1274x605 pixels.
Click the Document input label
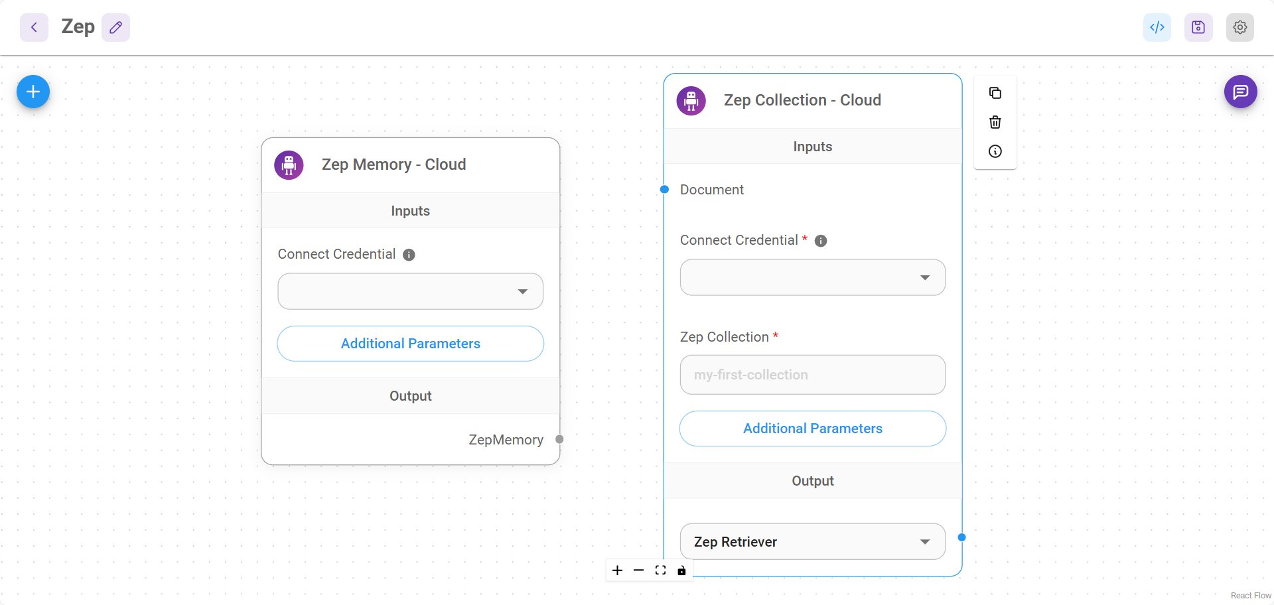[711, 190]
